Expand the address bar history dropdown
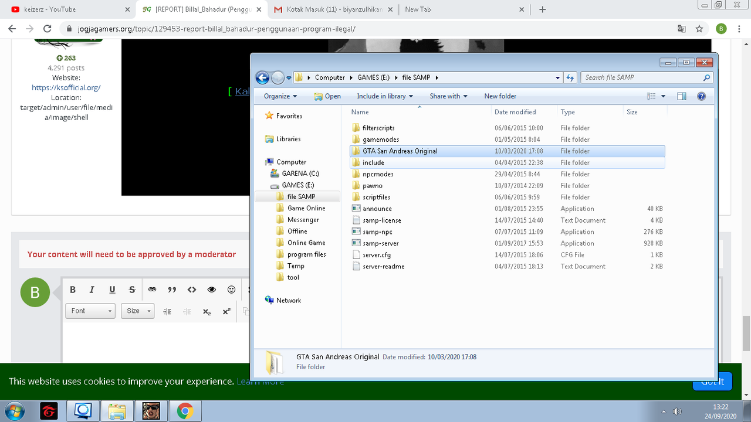 coord(557,77)
